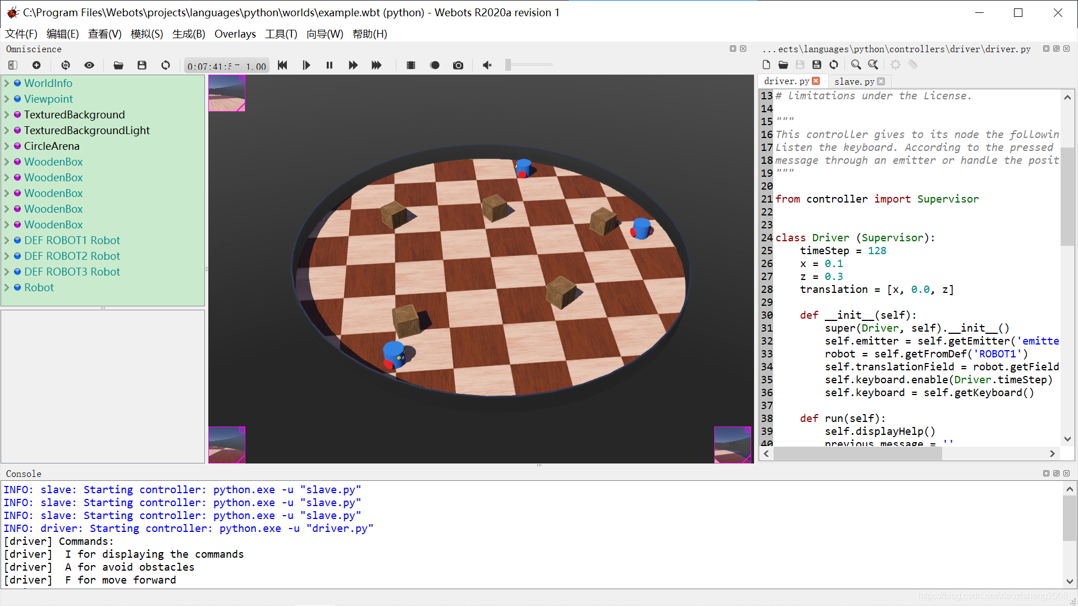The height and width of the screenshot is (606, 1078).
Task: Reset the simulation to start
Action: [282, 65]
